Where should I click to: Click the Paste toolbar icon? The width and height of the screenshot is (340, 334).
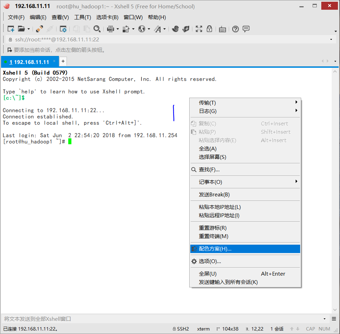[87, 29]
